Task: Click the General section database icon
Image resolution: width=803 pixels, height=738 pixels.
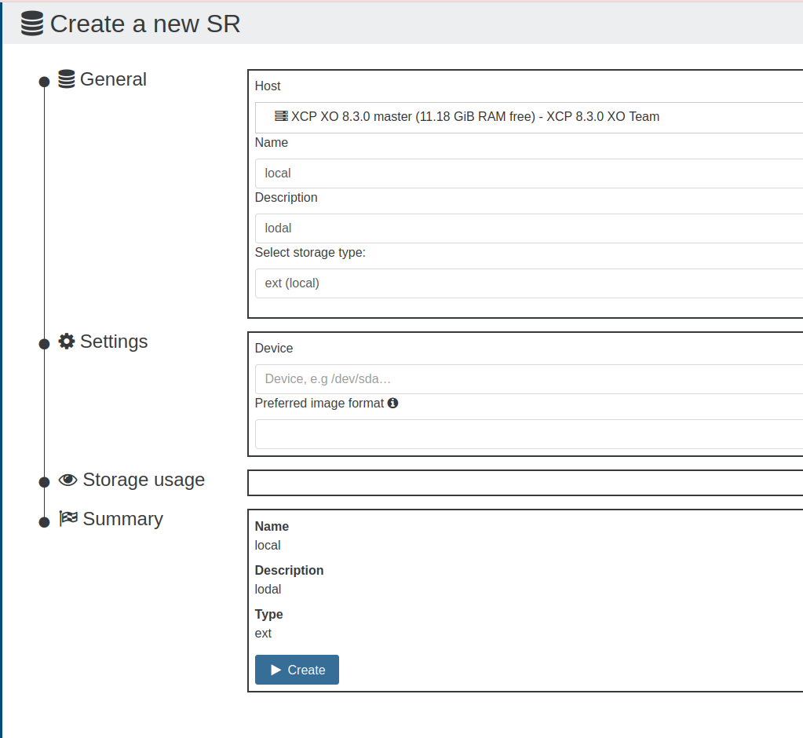Action: point(67,79)
